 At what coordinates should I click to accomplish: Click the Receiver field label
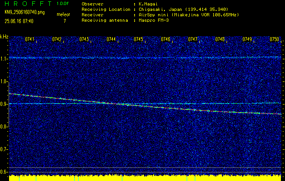click(93, 15)
